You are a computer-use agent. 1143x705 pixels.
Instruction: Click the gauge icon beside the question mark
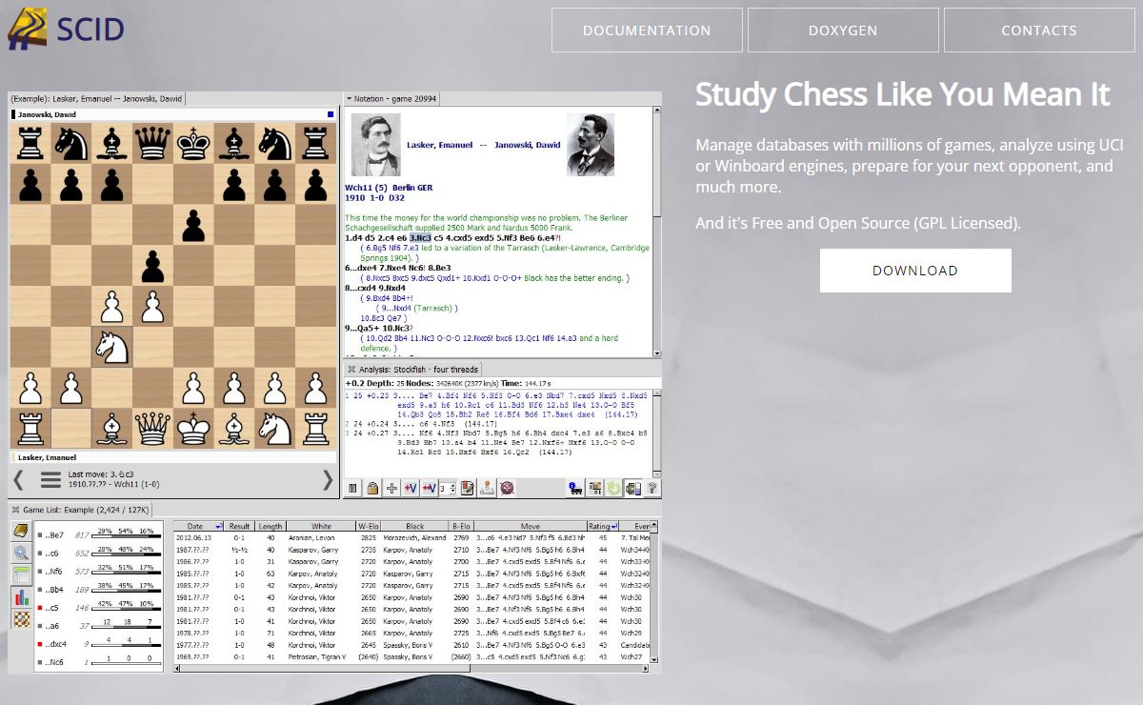[x=633, y=488]
